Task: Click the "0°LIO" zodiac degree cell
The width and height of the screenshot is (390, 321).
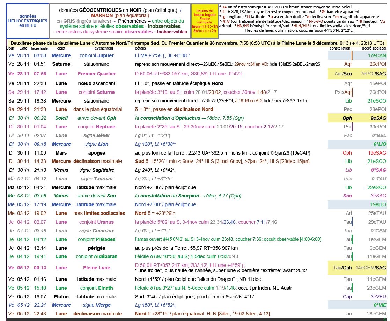Action: click(380, 144)
